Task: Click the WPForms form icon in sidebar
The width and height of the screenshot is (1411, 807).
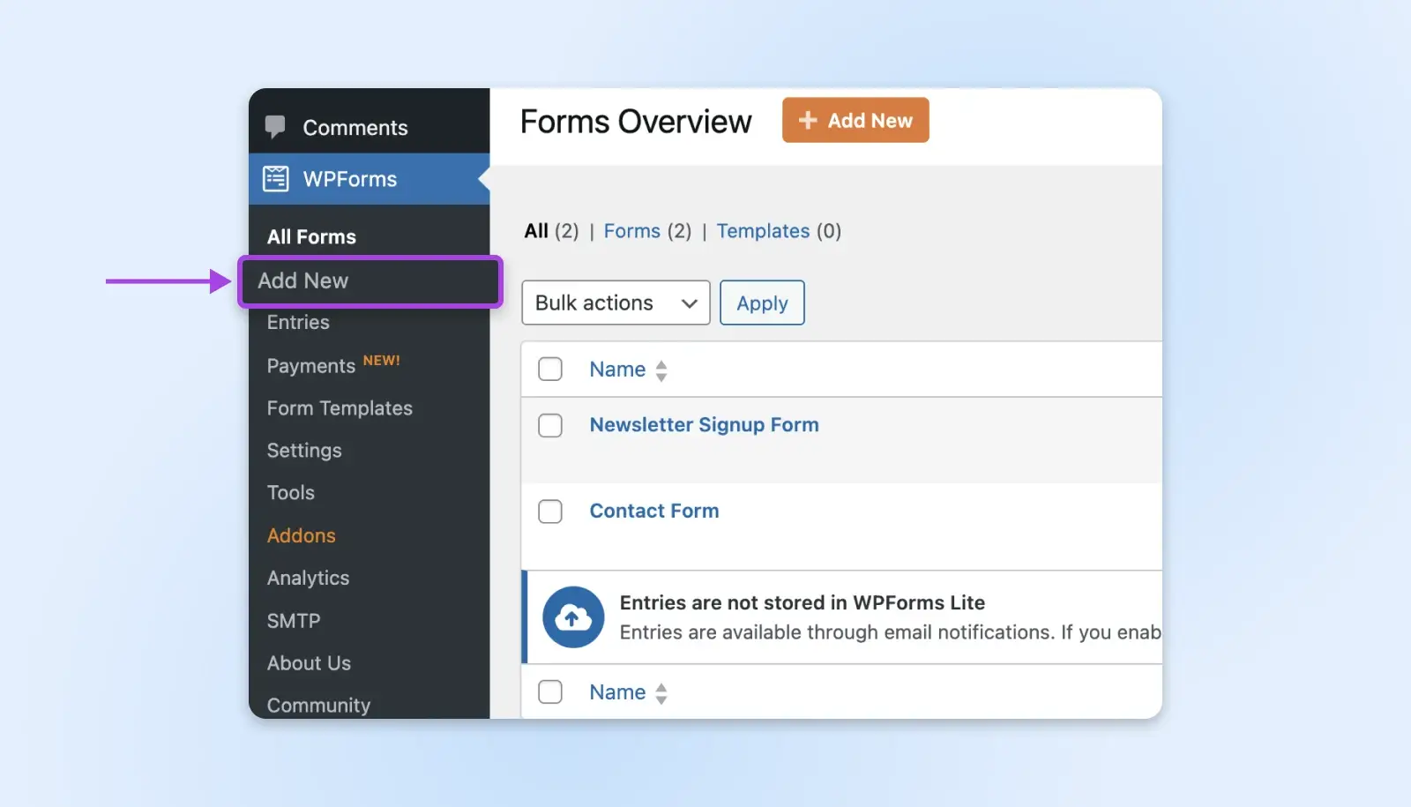Action: tap(276, 179)
